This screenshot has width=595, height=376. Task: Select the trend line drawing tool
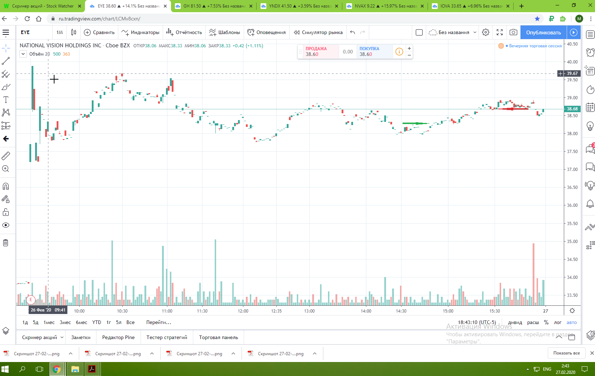[x=6, y=61]
